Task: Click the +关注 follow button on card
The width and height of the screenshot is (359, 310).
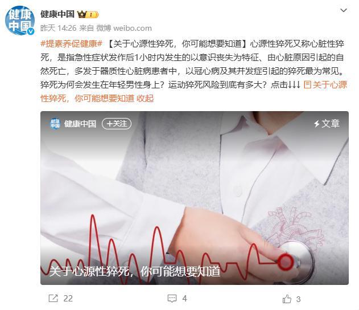Action: click(117, 124)
